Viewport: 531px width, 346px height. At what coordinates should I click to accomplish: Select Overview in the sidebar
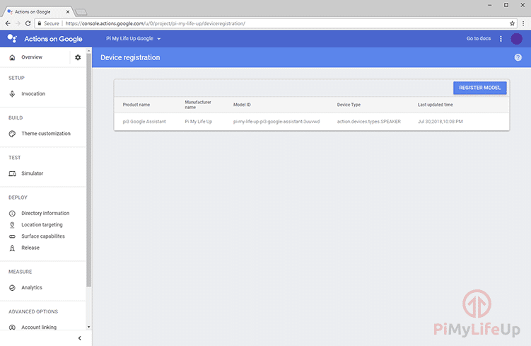click(x=32, y=57)
